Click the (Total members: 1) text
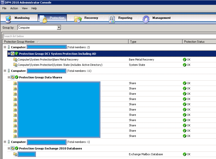The image size is (216, 159). (78, 142)
